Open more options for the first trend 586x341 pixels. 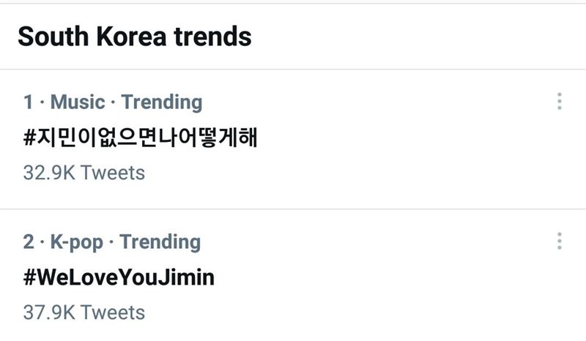[559, 102]
